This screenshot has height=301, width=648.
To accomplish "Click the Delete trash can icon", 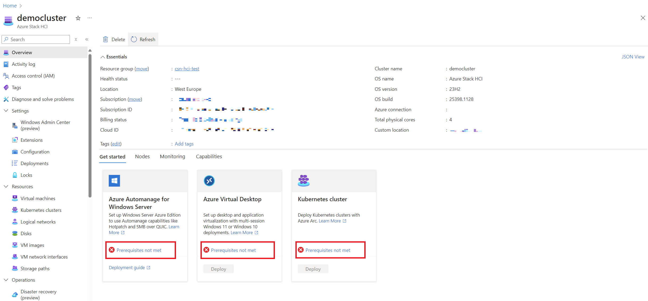I will point(106,39).
